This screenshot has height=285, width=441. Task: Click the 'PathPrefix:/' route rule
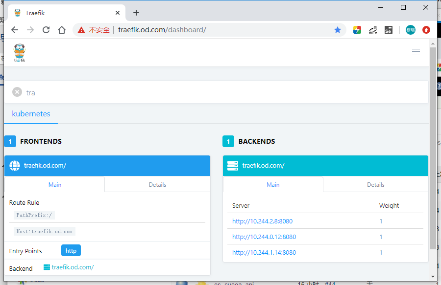(34, 215)
